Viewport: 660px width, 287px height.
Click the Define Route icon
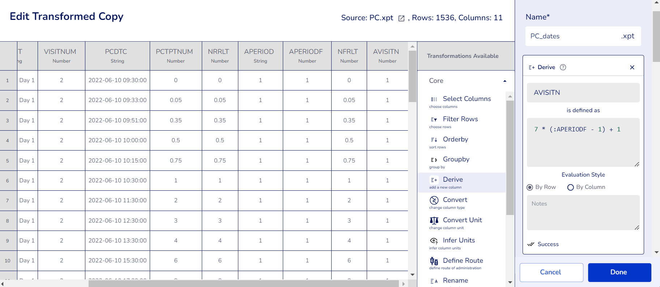pos(434,261)
